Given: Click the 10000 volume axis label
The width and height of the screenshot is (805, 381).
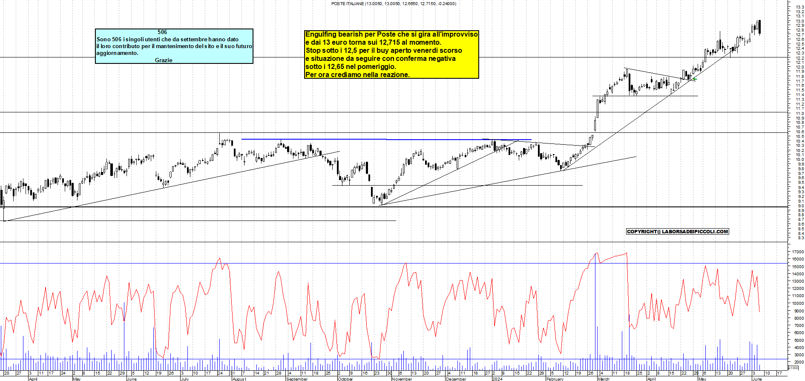Looking at the screenshot, I should pos(798,304).
